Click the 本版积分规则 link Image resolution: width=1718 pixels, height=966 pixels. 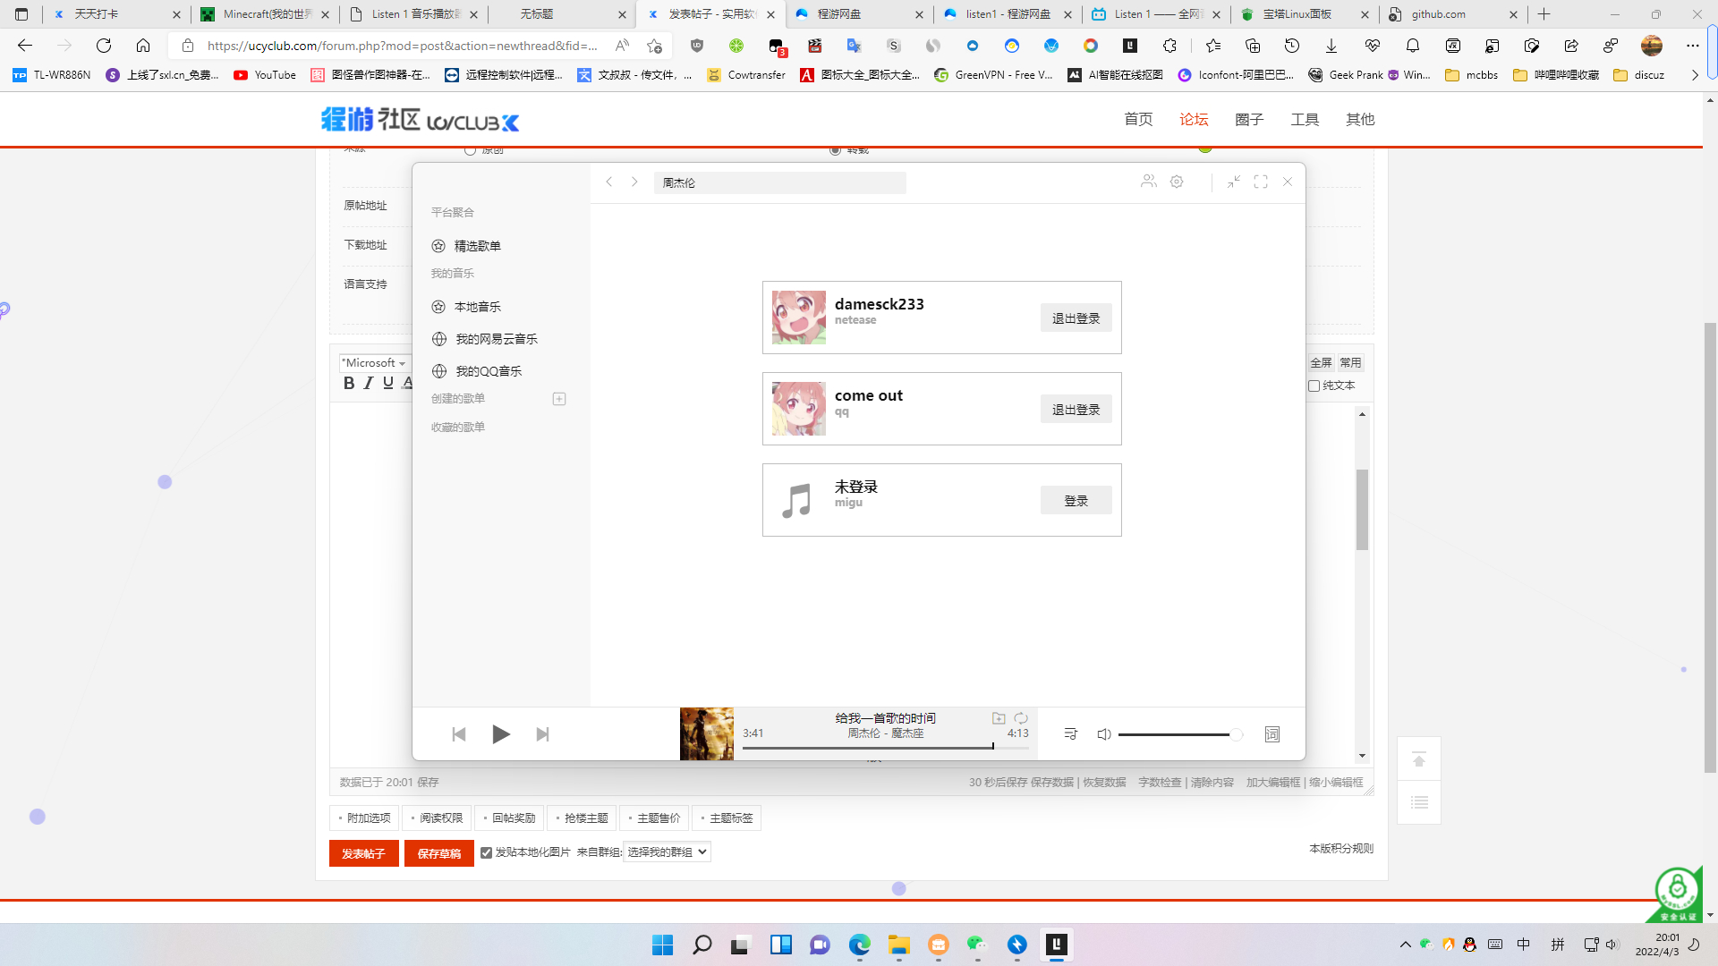(x=1341, y=848)
